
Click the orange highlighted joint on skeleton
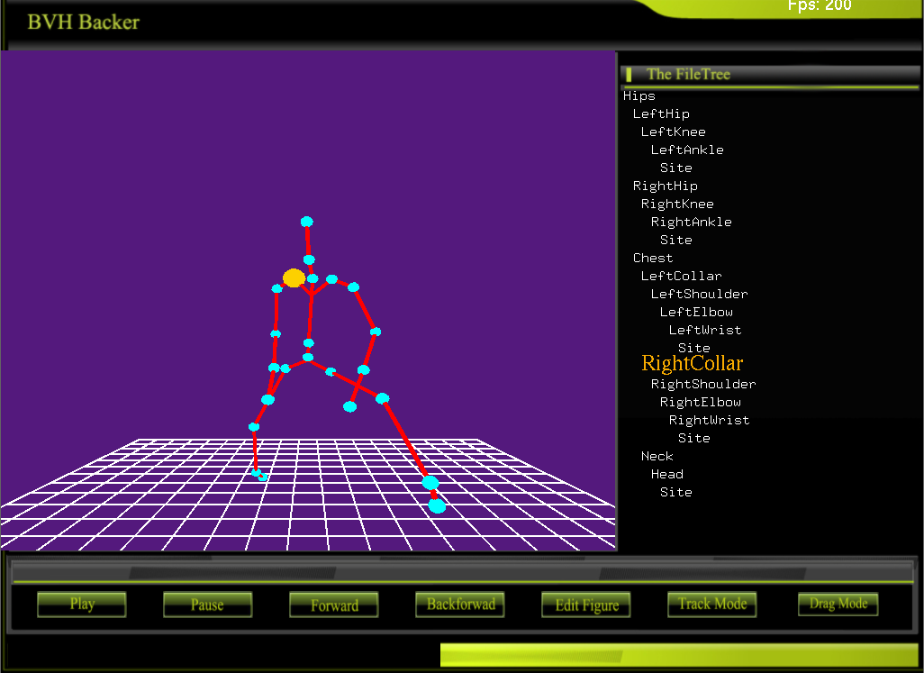(294, 278)
